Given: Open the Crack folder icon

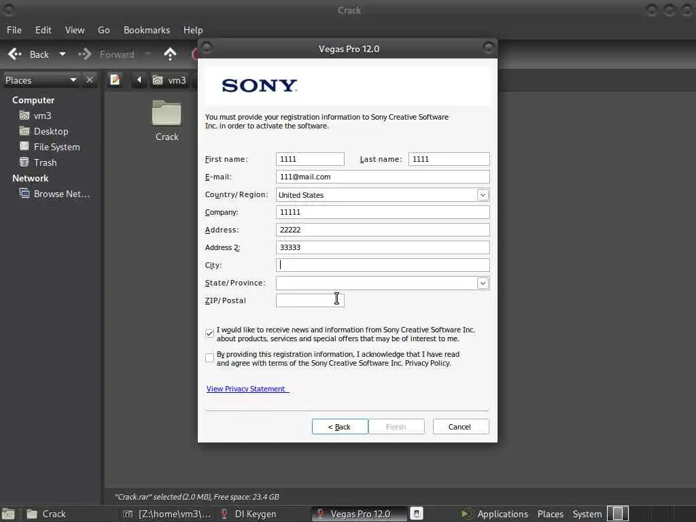Looking at the screenshot, I should click(x=167, y=114).
